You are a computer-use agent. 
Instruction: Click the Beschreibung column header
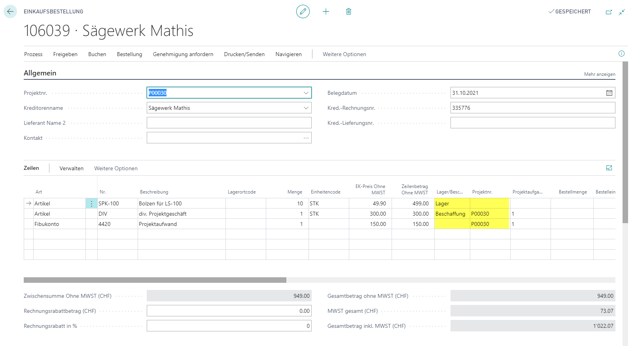pyautogui.click(x=154, y=192)
